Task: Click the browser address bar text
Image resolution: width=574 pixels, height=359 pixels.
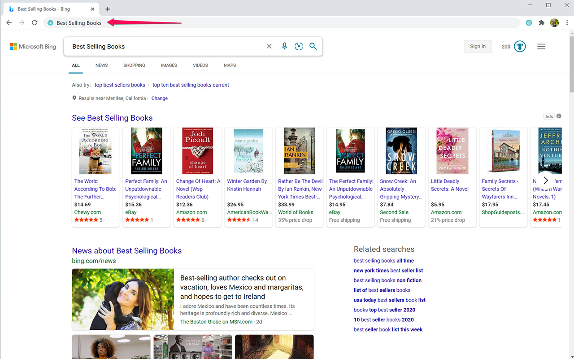Action: 79,23
